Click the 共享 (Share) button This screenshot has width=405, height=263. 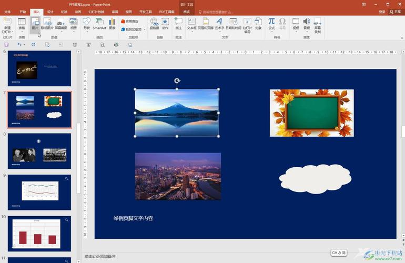[394, 11]
